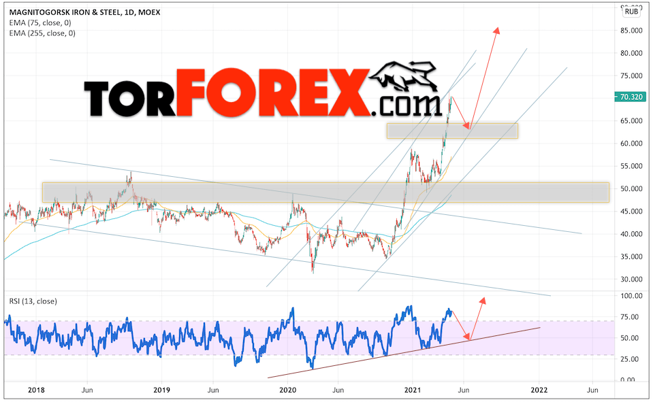Click the 30.000 price axis label

pos(631,279)
